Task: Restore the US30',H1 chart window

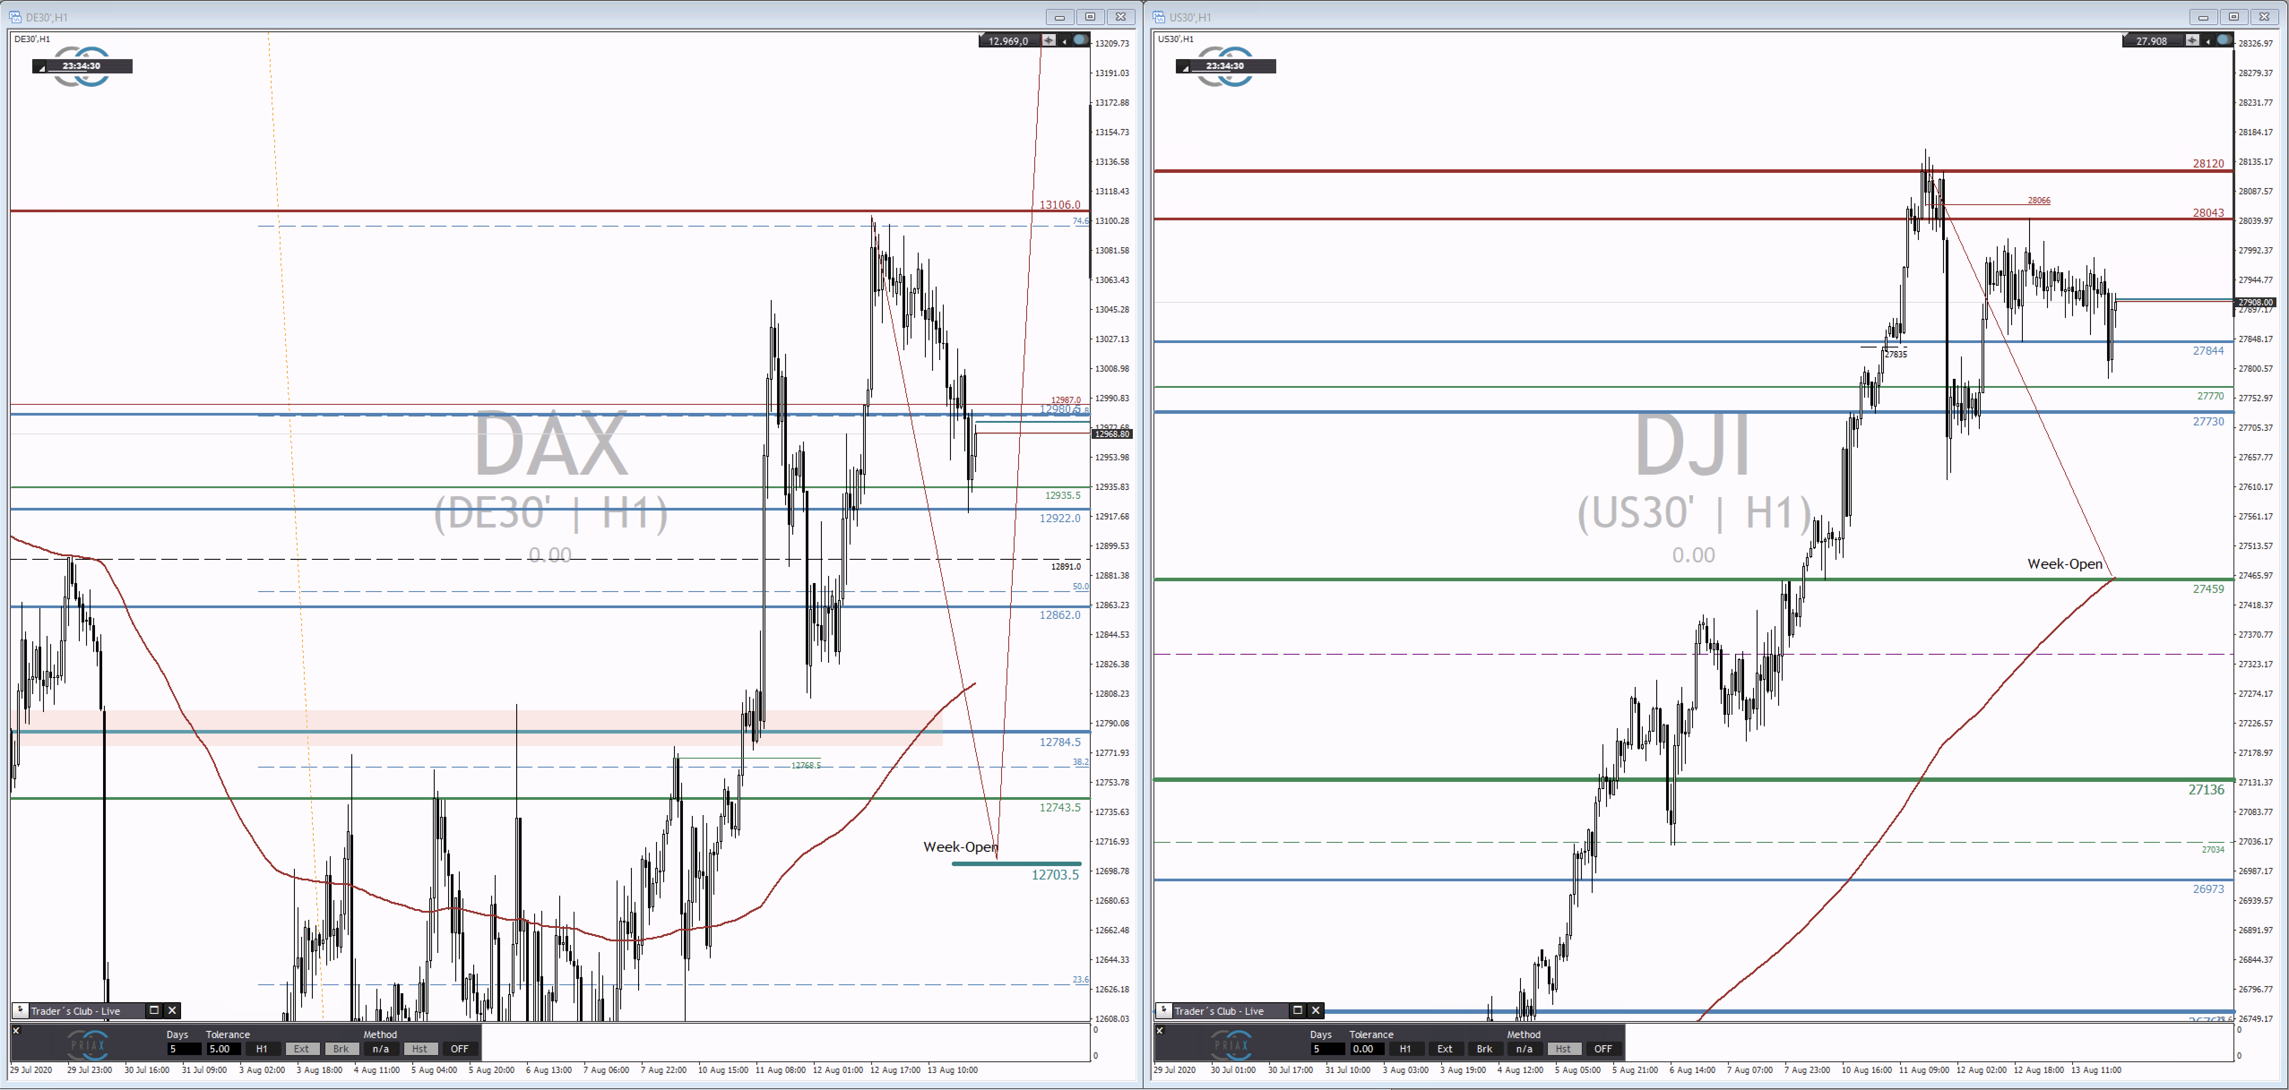Action: pos(2234,17)
